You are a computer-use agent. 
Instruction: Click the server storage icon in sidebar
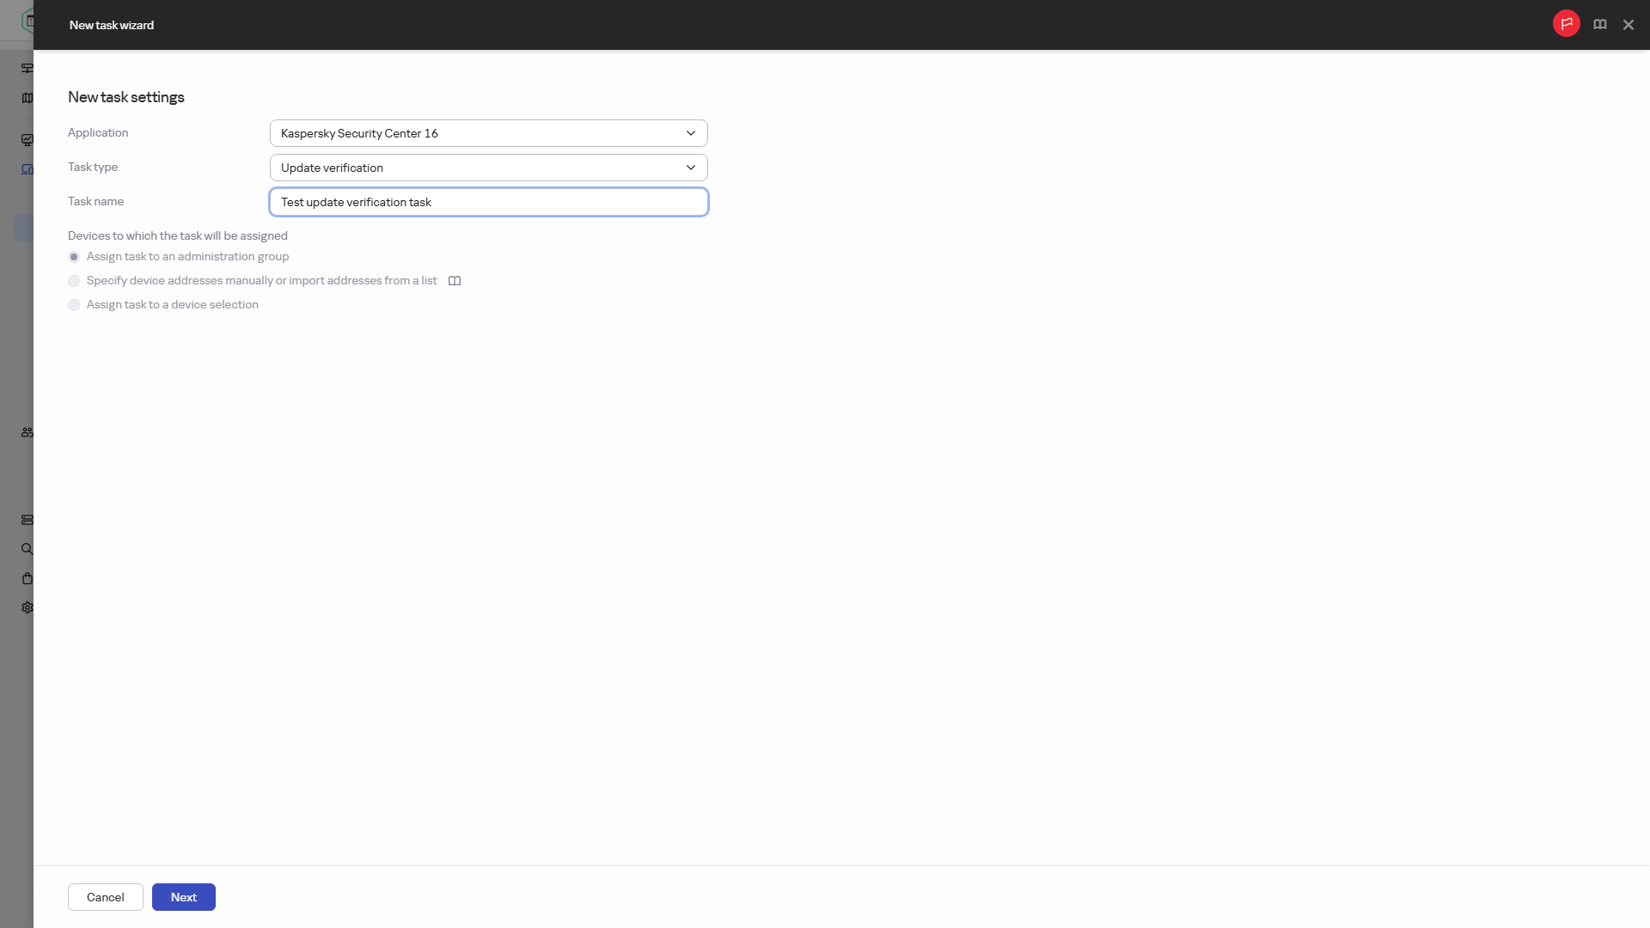click(x=27, y=520)
